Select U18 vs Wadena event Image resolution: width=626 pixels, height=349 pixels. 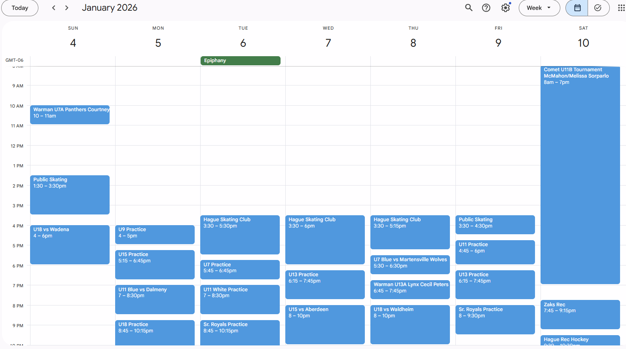tap(70, 245)
